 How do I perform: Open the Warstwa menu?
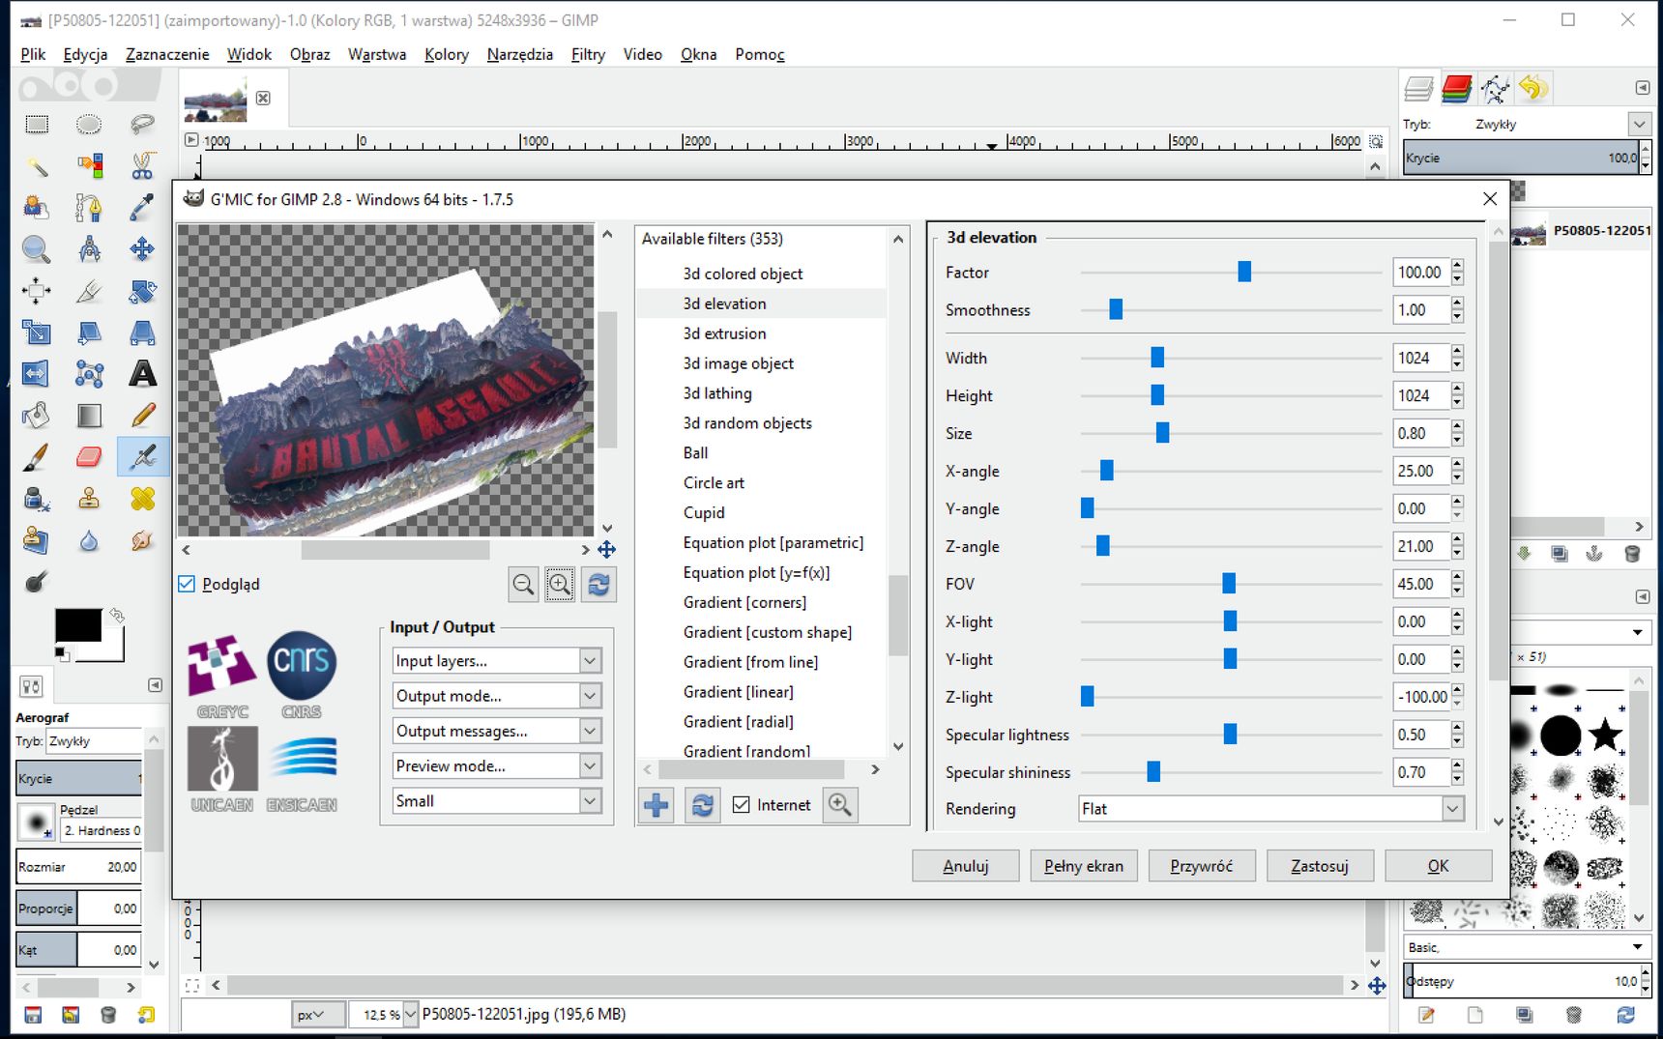click(377, 54)
